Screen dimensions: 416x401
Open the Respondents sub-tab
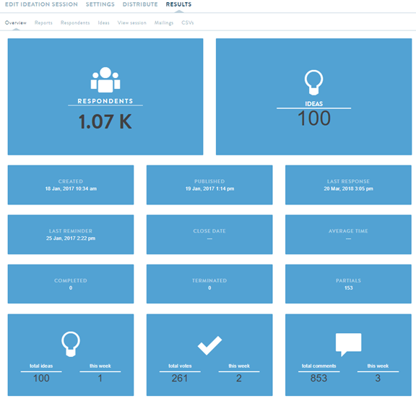(75, 23)
